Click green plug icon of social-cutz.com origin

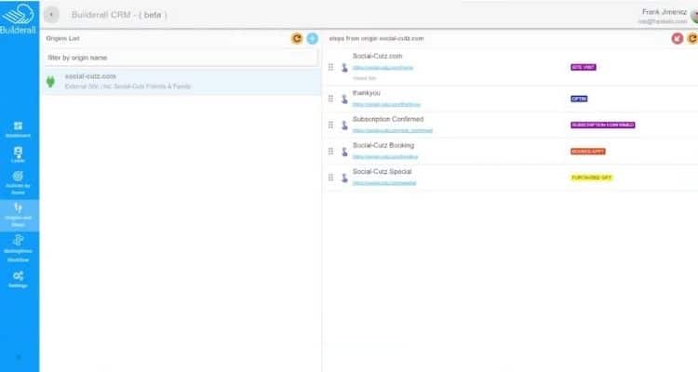pyautogui.click(x=50, y=82)
